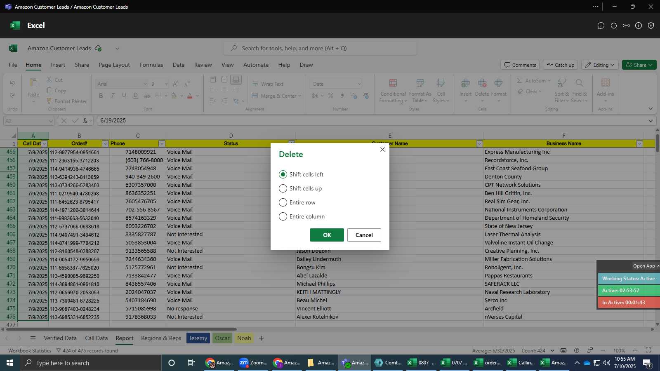Open the Business Name filter dropdown
Image resolution: width=660 pixels, height=371 pixels.
pos(639,143)
